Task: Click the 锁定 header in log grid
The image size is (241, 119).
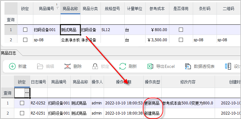Action: point(22,82)
